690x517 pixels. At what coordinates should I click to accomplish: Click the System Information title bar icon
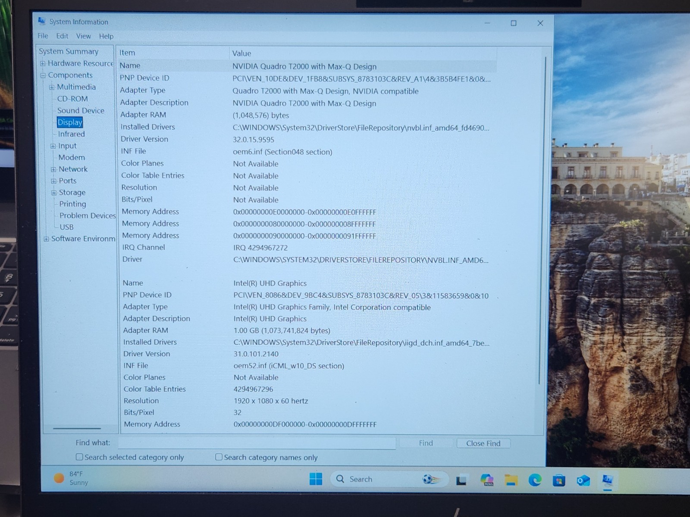pos(42,21)
